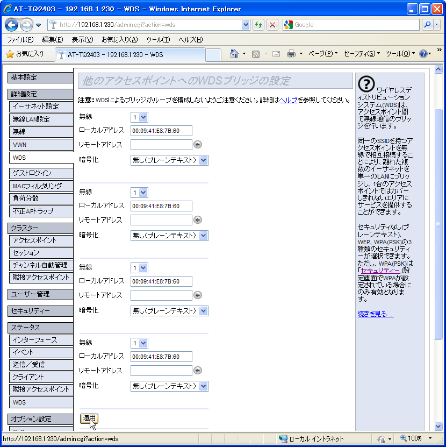Open the 基本設定 sidebar section
Screen dimensions: 446x447
(40, 77)
